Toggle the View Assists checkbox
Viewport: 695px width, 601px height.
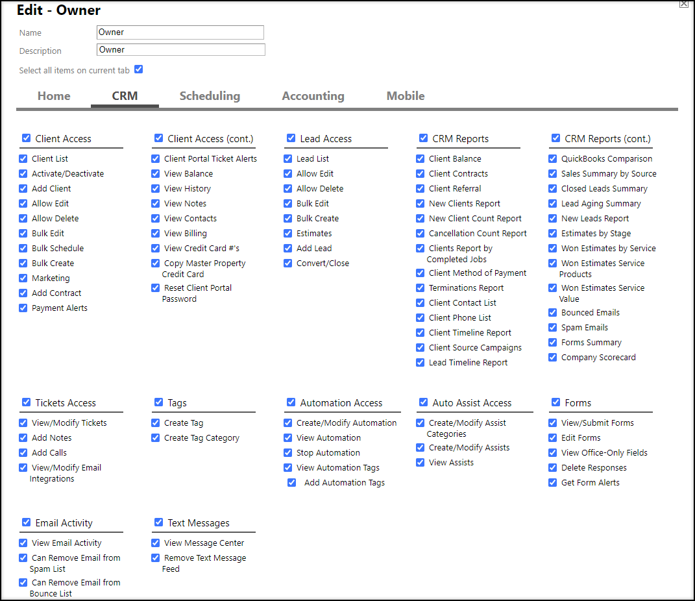(420, 462)
